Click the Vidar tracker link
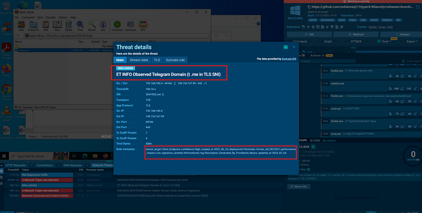The image size is (422, 213). tap(390, 27)
